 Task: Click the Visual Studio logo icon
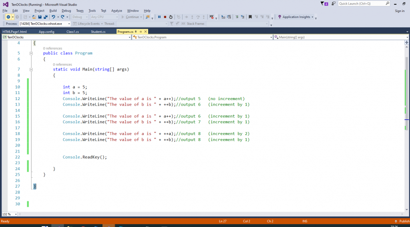click(x=6, y=4)
